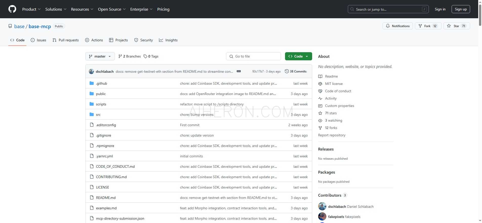
Task: Expand commit message ellipsis button
Action: tap(239, 71)
